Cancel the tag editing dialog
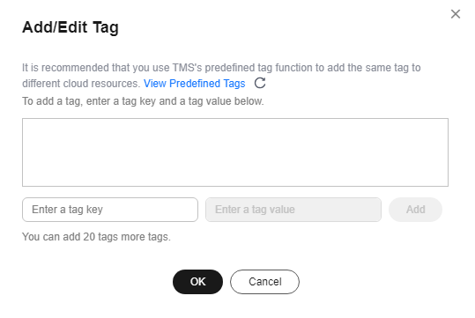Screen dimensions: 475x318 point(264,282)
